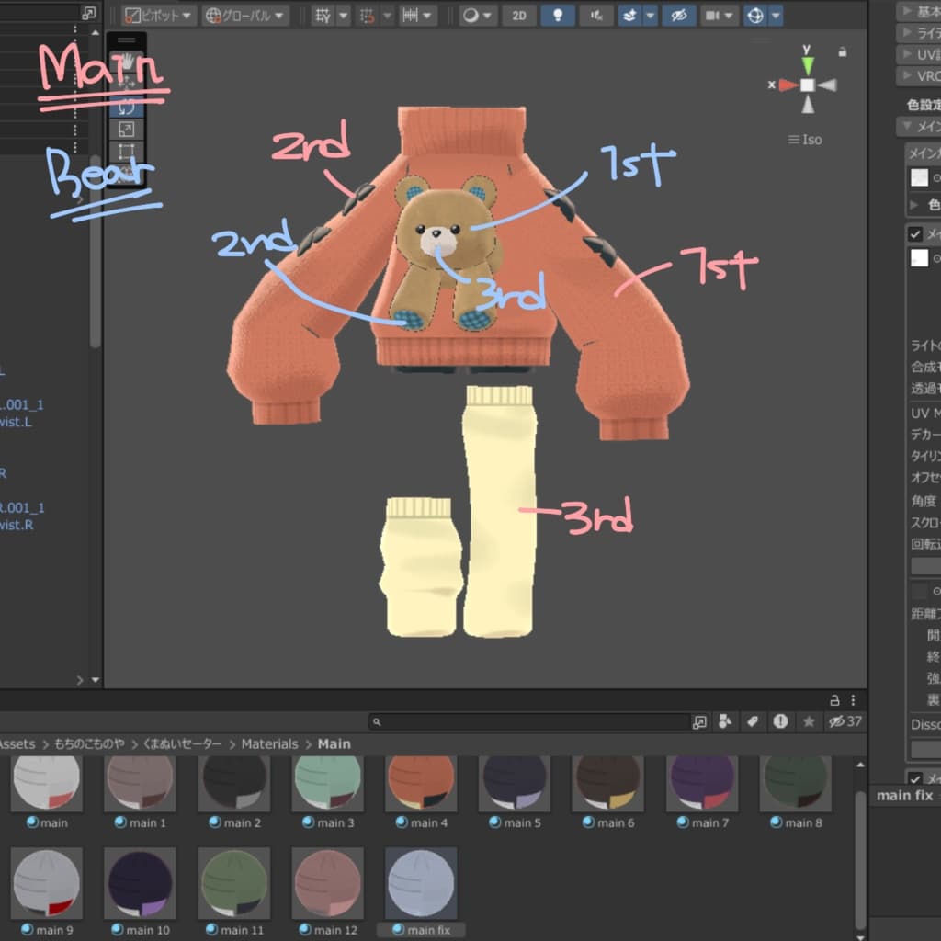Open the draw mode shading dropdown
This screenshot has height=941, width=941.
477,16
